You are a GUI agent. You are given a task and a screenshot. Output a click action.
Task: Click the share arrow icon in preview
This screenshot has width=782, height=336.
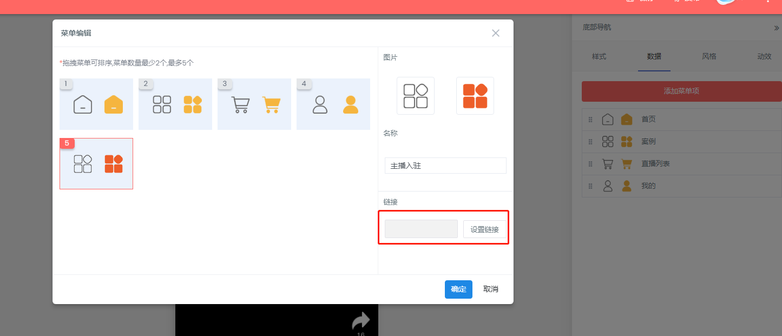(x=360, y=320)
